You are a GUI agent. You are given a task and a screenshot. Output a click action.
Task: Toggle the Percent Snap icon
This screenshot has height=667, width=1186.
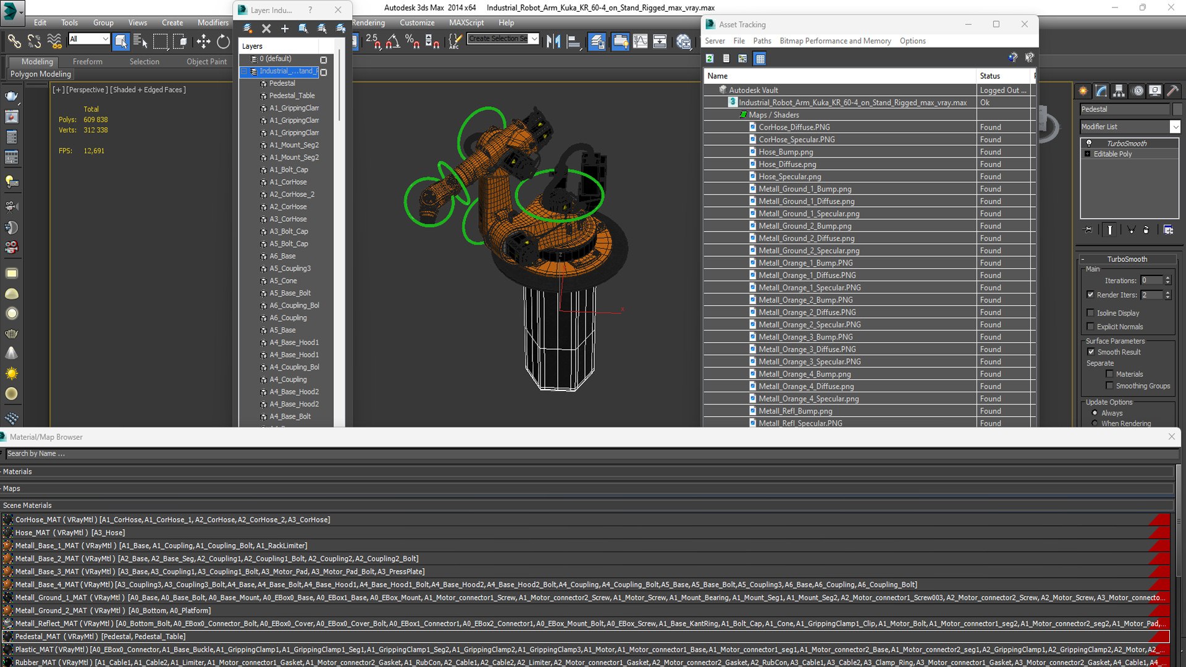click(412, 41)
